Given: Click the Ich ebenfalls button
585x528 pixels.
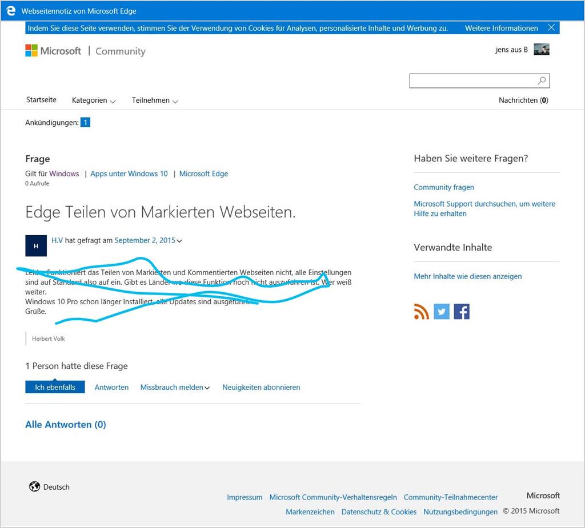Looking at the screenshot, I should click(x=55, y=387).
